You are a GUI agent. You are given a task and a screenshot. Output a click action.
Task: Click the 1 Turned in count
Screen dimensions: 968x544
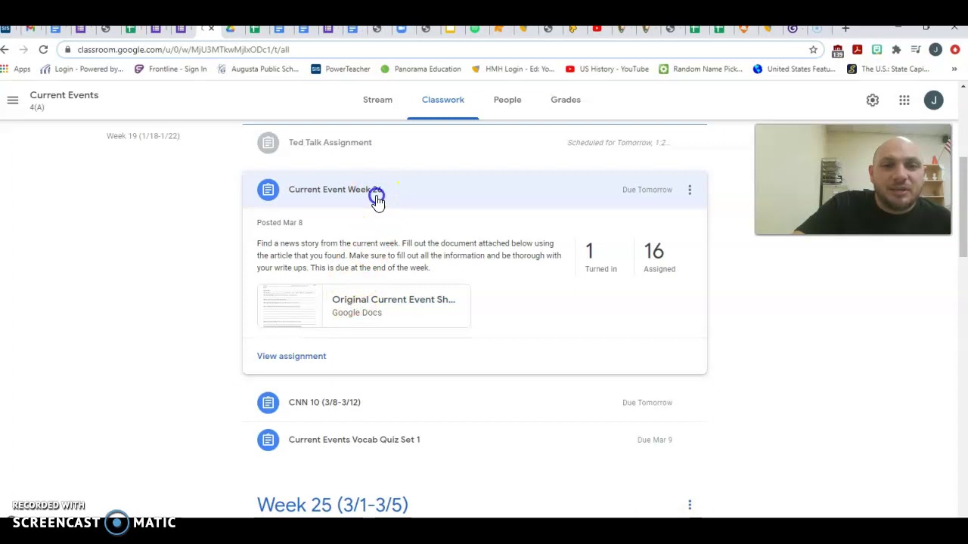pyautogui.click(x=600, y=257)
